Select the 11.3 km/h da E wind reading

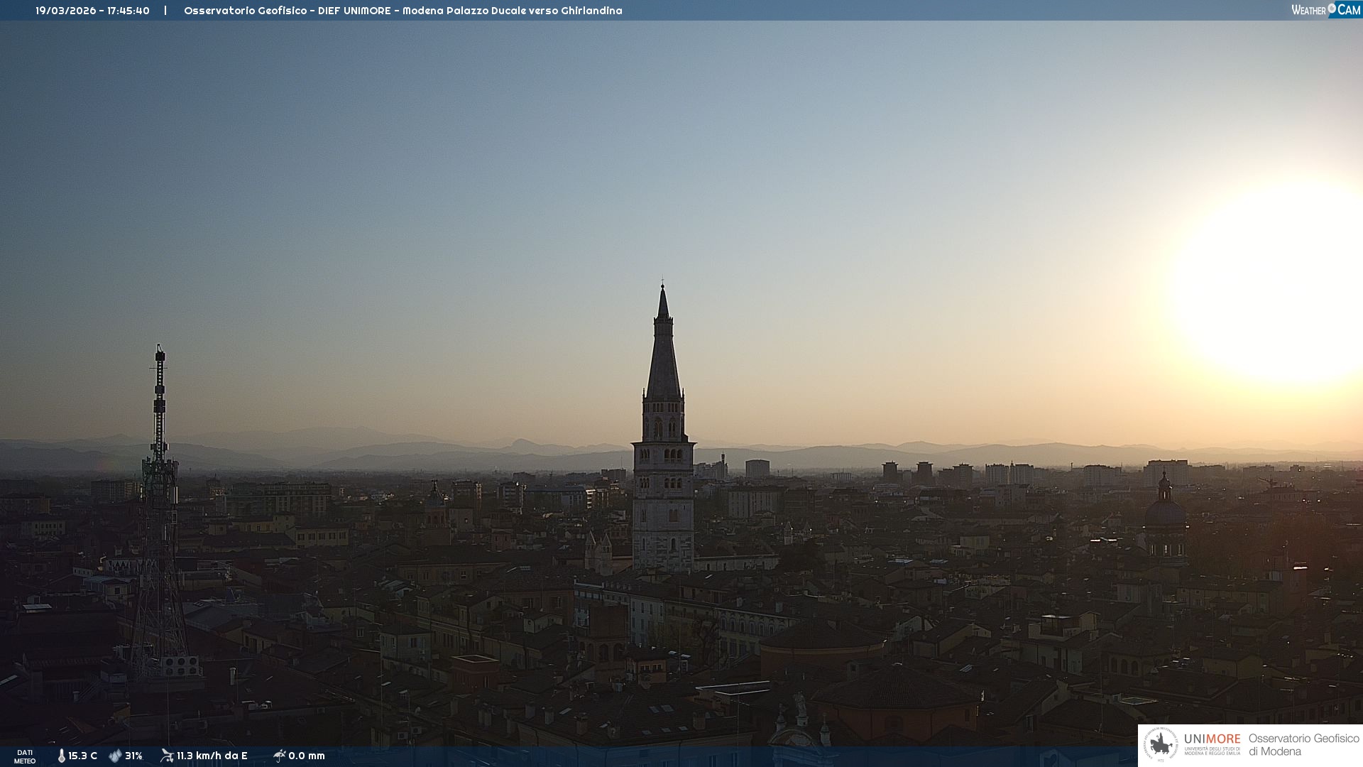click(x=212, y=756)
